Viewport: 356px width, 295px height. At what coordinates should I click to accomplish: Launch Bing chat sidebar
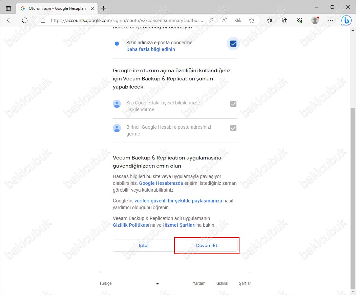tap(346, 21)
